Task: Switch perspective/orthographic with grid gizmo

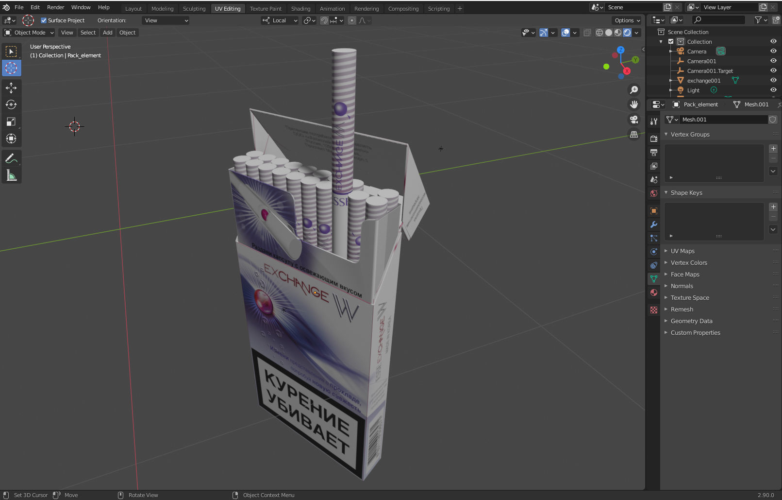Action: click(634, 135)
